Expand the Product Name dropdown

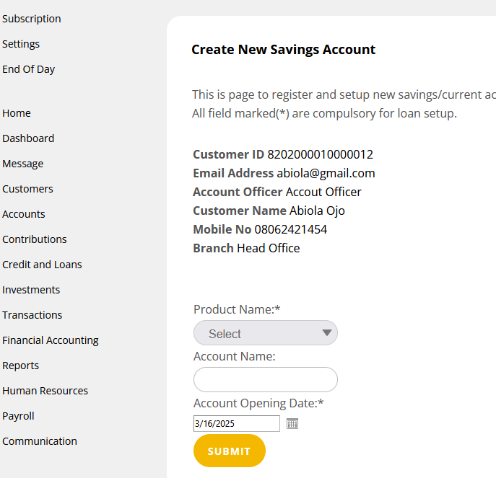(265, 333)
